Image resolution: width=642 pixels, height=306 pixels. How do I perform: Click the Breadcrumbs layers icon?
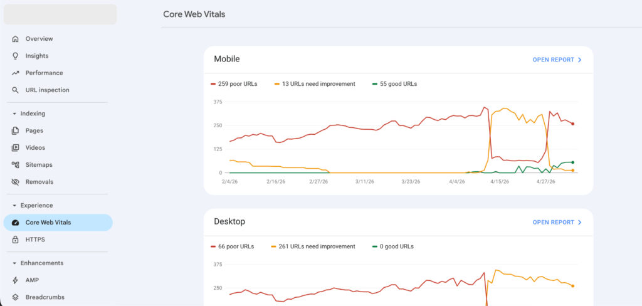16,297
